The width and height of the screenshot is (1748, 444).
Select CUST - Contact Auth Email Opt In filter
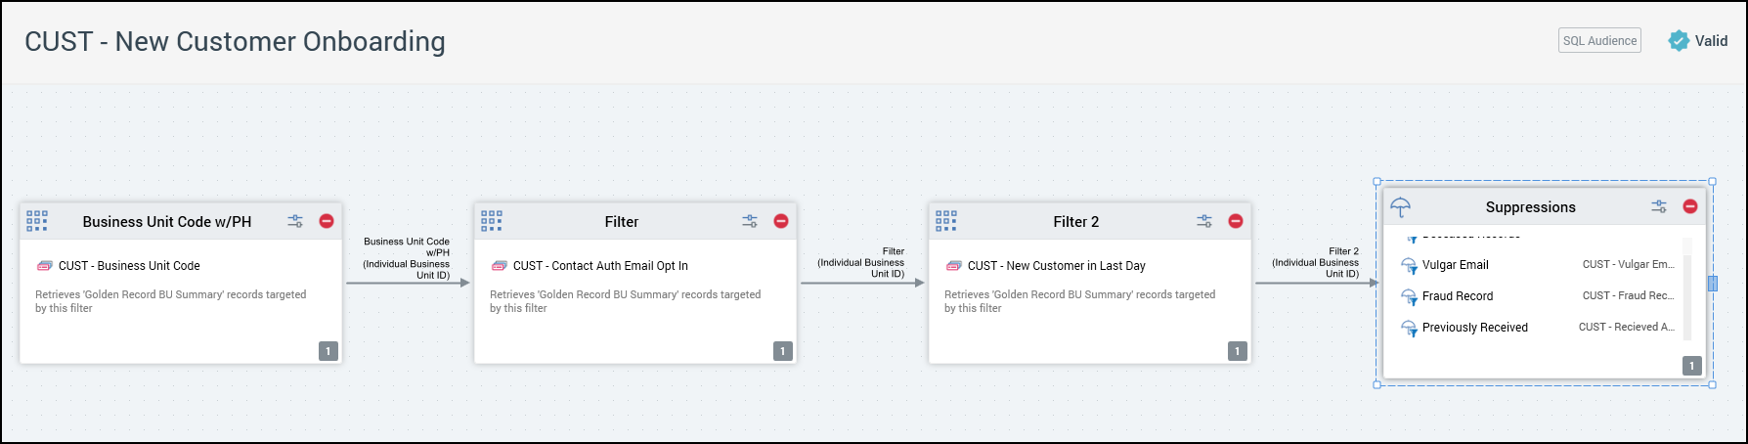(x=599, y=266)
